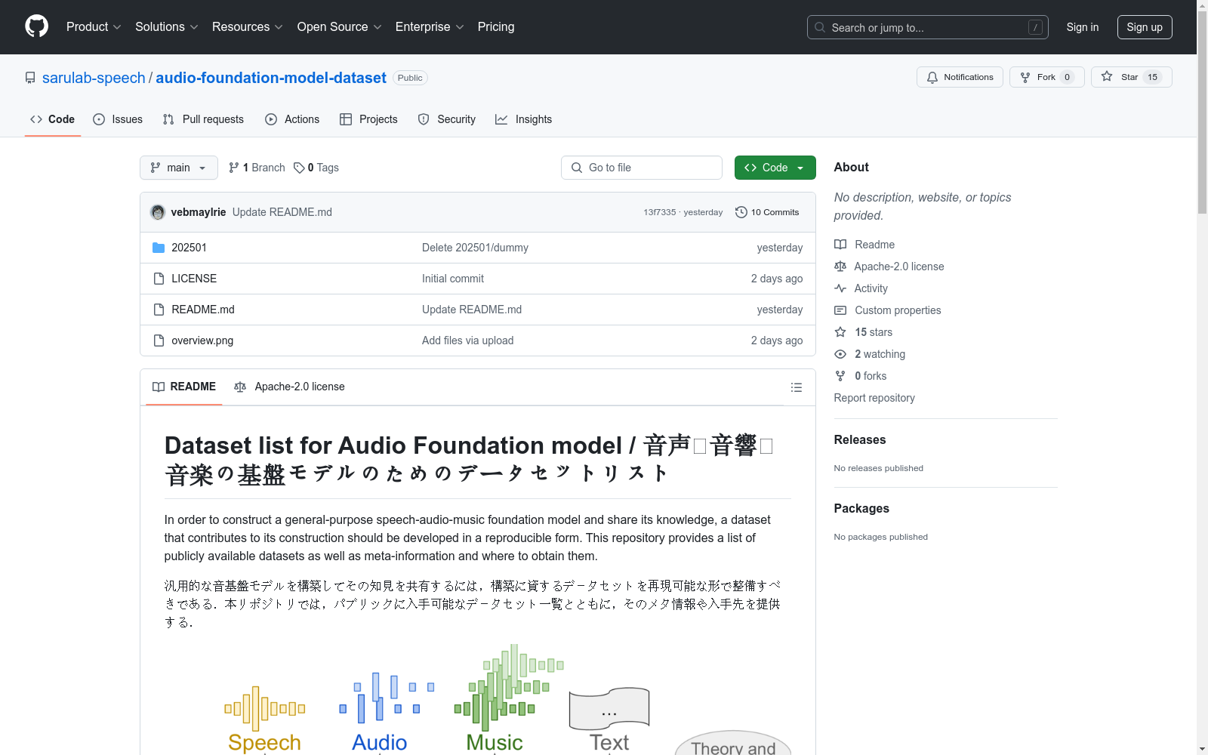Open the Pricing page
The height and width of the screenshot is (755, 1208).
[x=496, y=26]
